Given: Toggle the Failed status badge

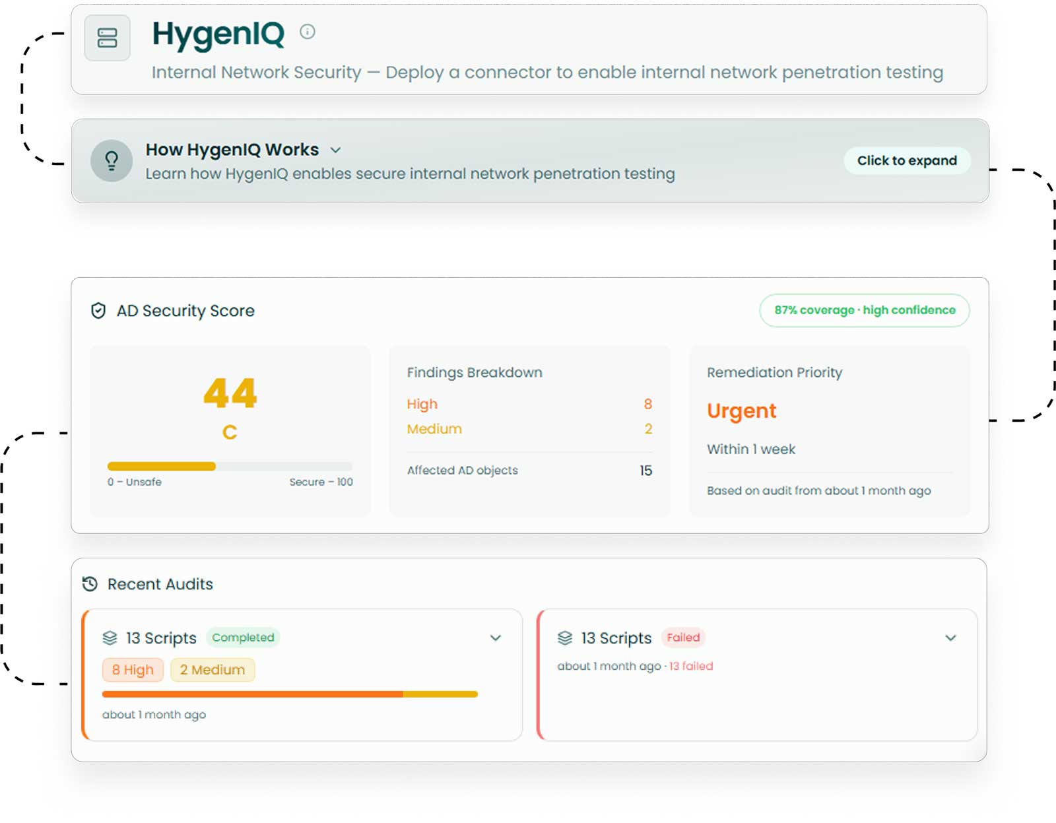Looking at the screenshot, I should (683, 638).
